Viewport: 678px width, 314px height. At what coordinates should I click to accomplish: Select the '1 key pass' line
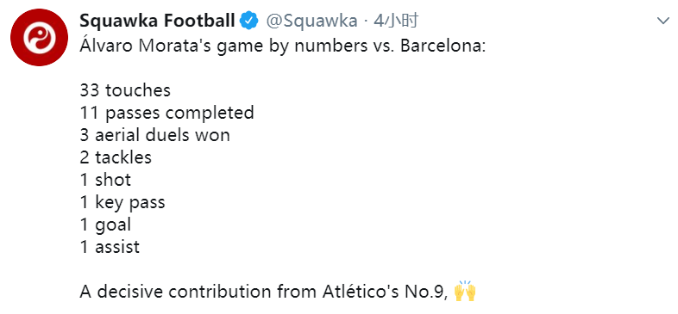(x=122, y=203)
